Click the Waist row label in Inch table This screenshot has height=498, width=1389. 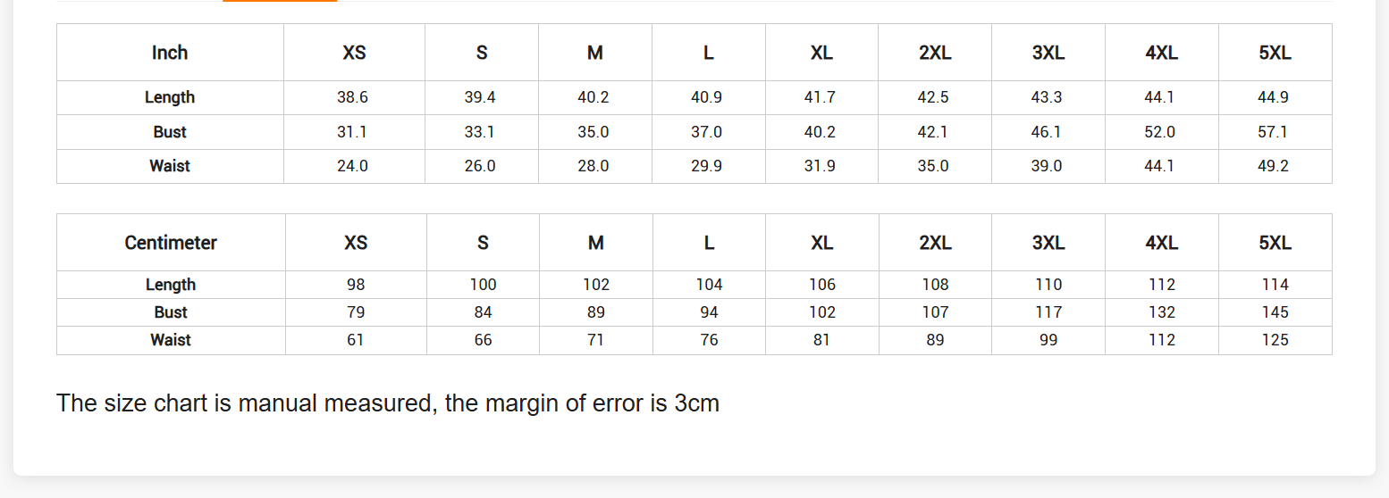pos(170,166)
